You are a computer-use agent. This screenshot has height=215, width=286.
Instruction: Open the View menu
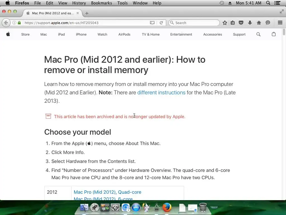click(x=63, y=3)
